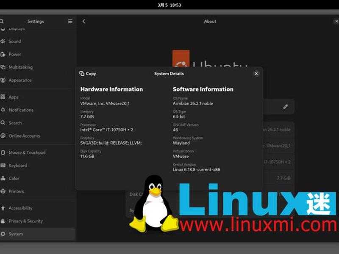Click the Memory value '7.7 GiB' in dialog

[x=87, y=117]
